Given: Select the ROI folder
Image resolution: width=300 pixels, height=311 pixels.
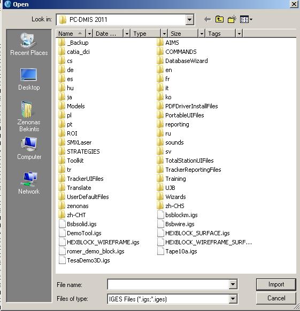Looking at the screenshot, I should point(68,133).
